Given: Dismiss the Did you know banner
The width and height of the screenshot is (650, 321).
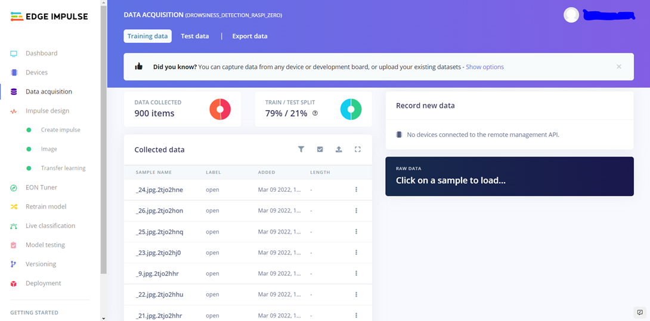Looking at the screenshot, I should [x=619, y=67].
